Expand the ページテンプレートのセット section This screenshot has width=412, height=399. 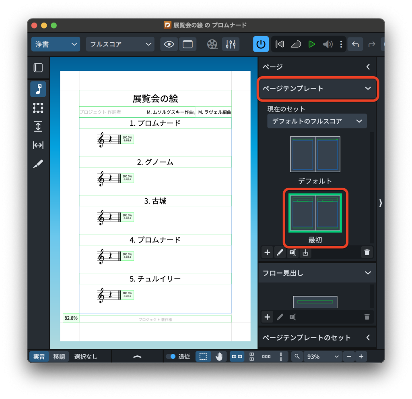(x=367, y=338)
